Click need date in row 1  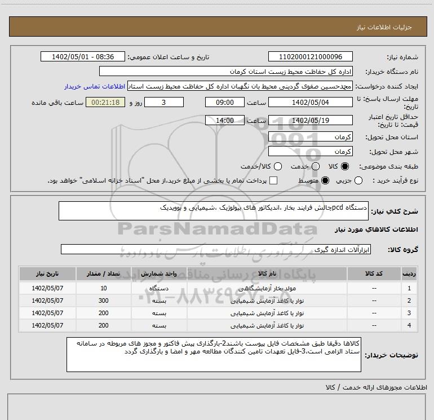(47, 288)
